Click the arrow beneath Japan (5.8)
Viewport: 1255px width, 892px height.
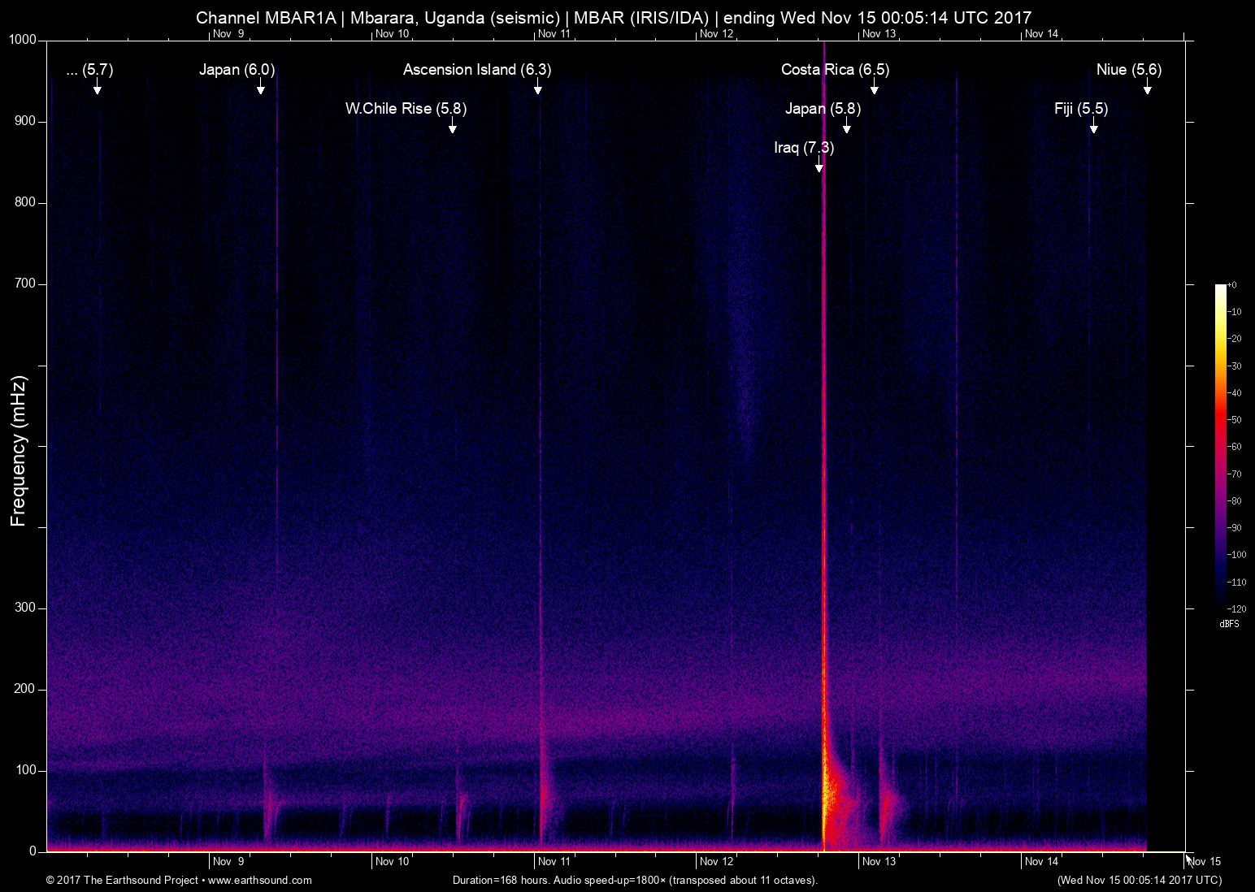pos(847,127)
